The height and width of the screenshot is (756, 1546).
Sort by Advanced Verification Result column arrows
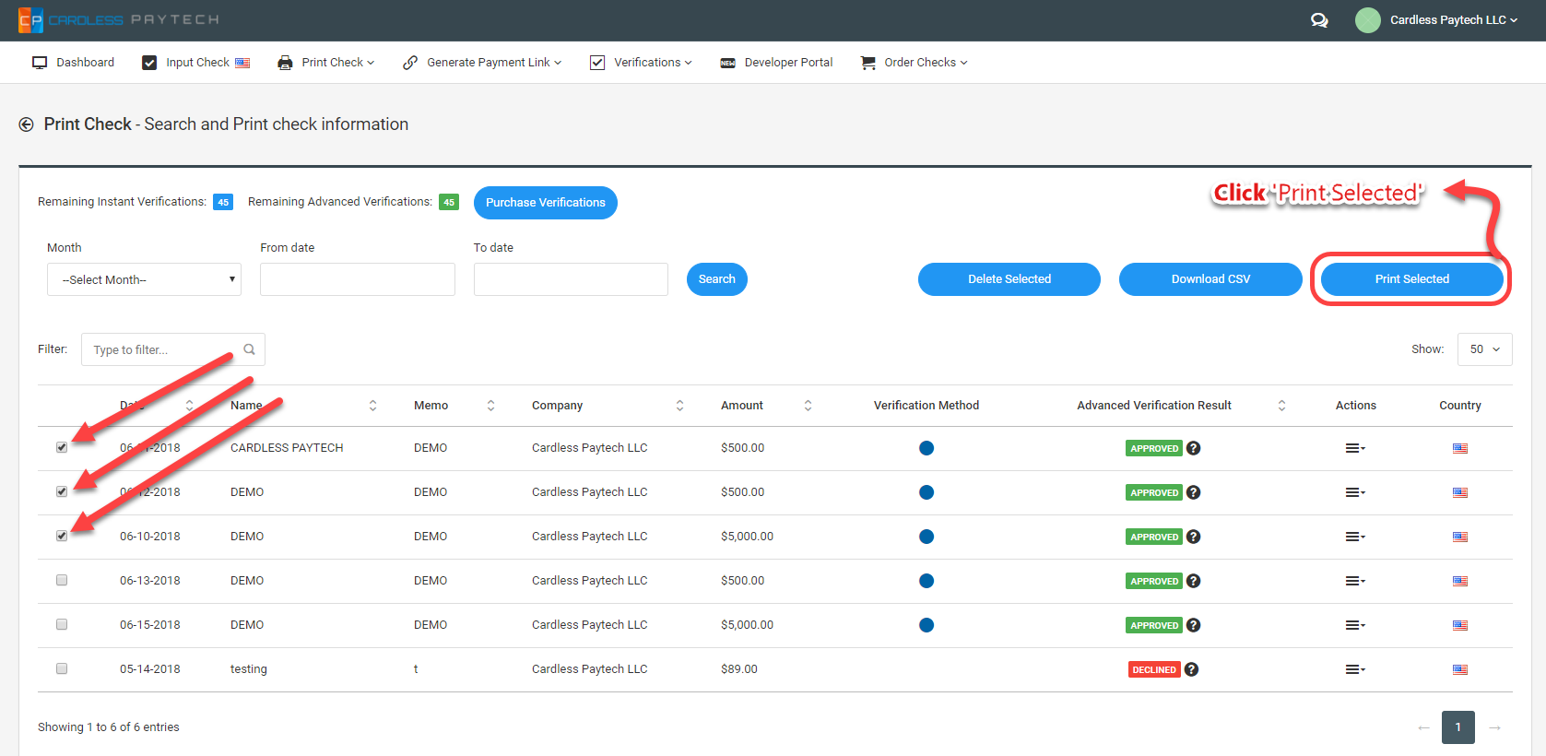[x=1281, y=406]
